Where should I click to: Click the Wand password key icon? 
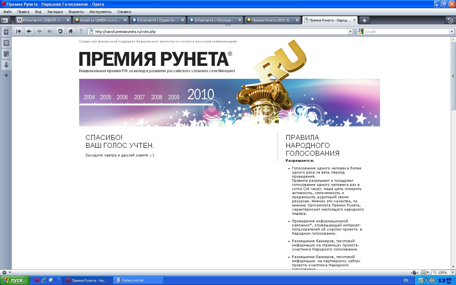click(x=81, y=31)
